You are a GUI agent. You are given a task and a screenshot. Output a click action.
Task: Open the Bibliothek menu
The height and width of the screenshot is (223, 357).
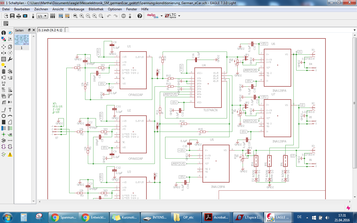click(x=96, y=9)
